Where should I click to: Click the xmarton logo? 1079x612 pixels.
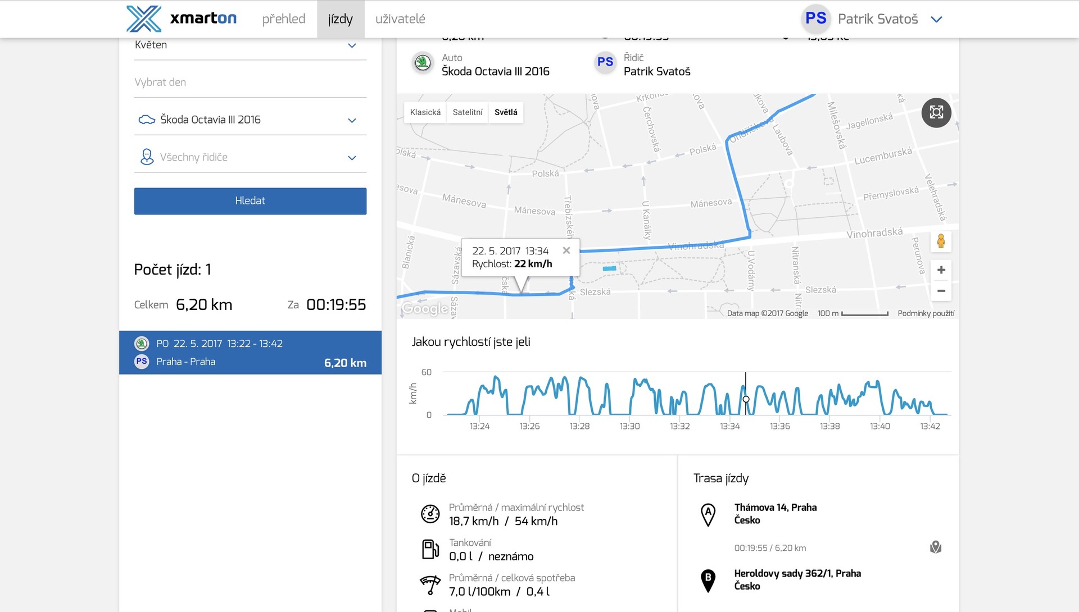pyautogui.click(x=181, y=19)
